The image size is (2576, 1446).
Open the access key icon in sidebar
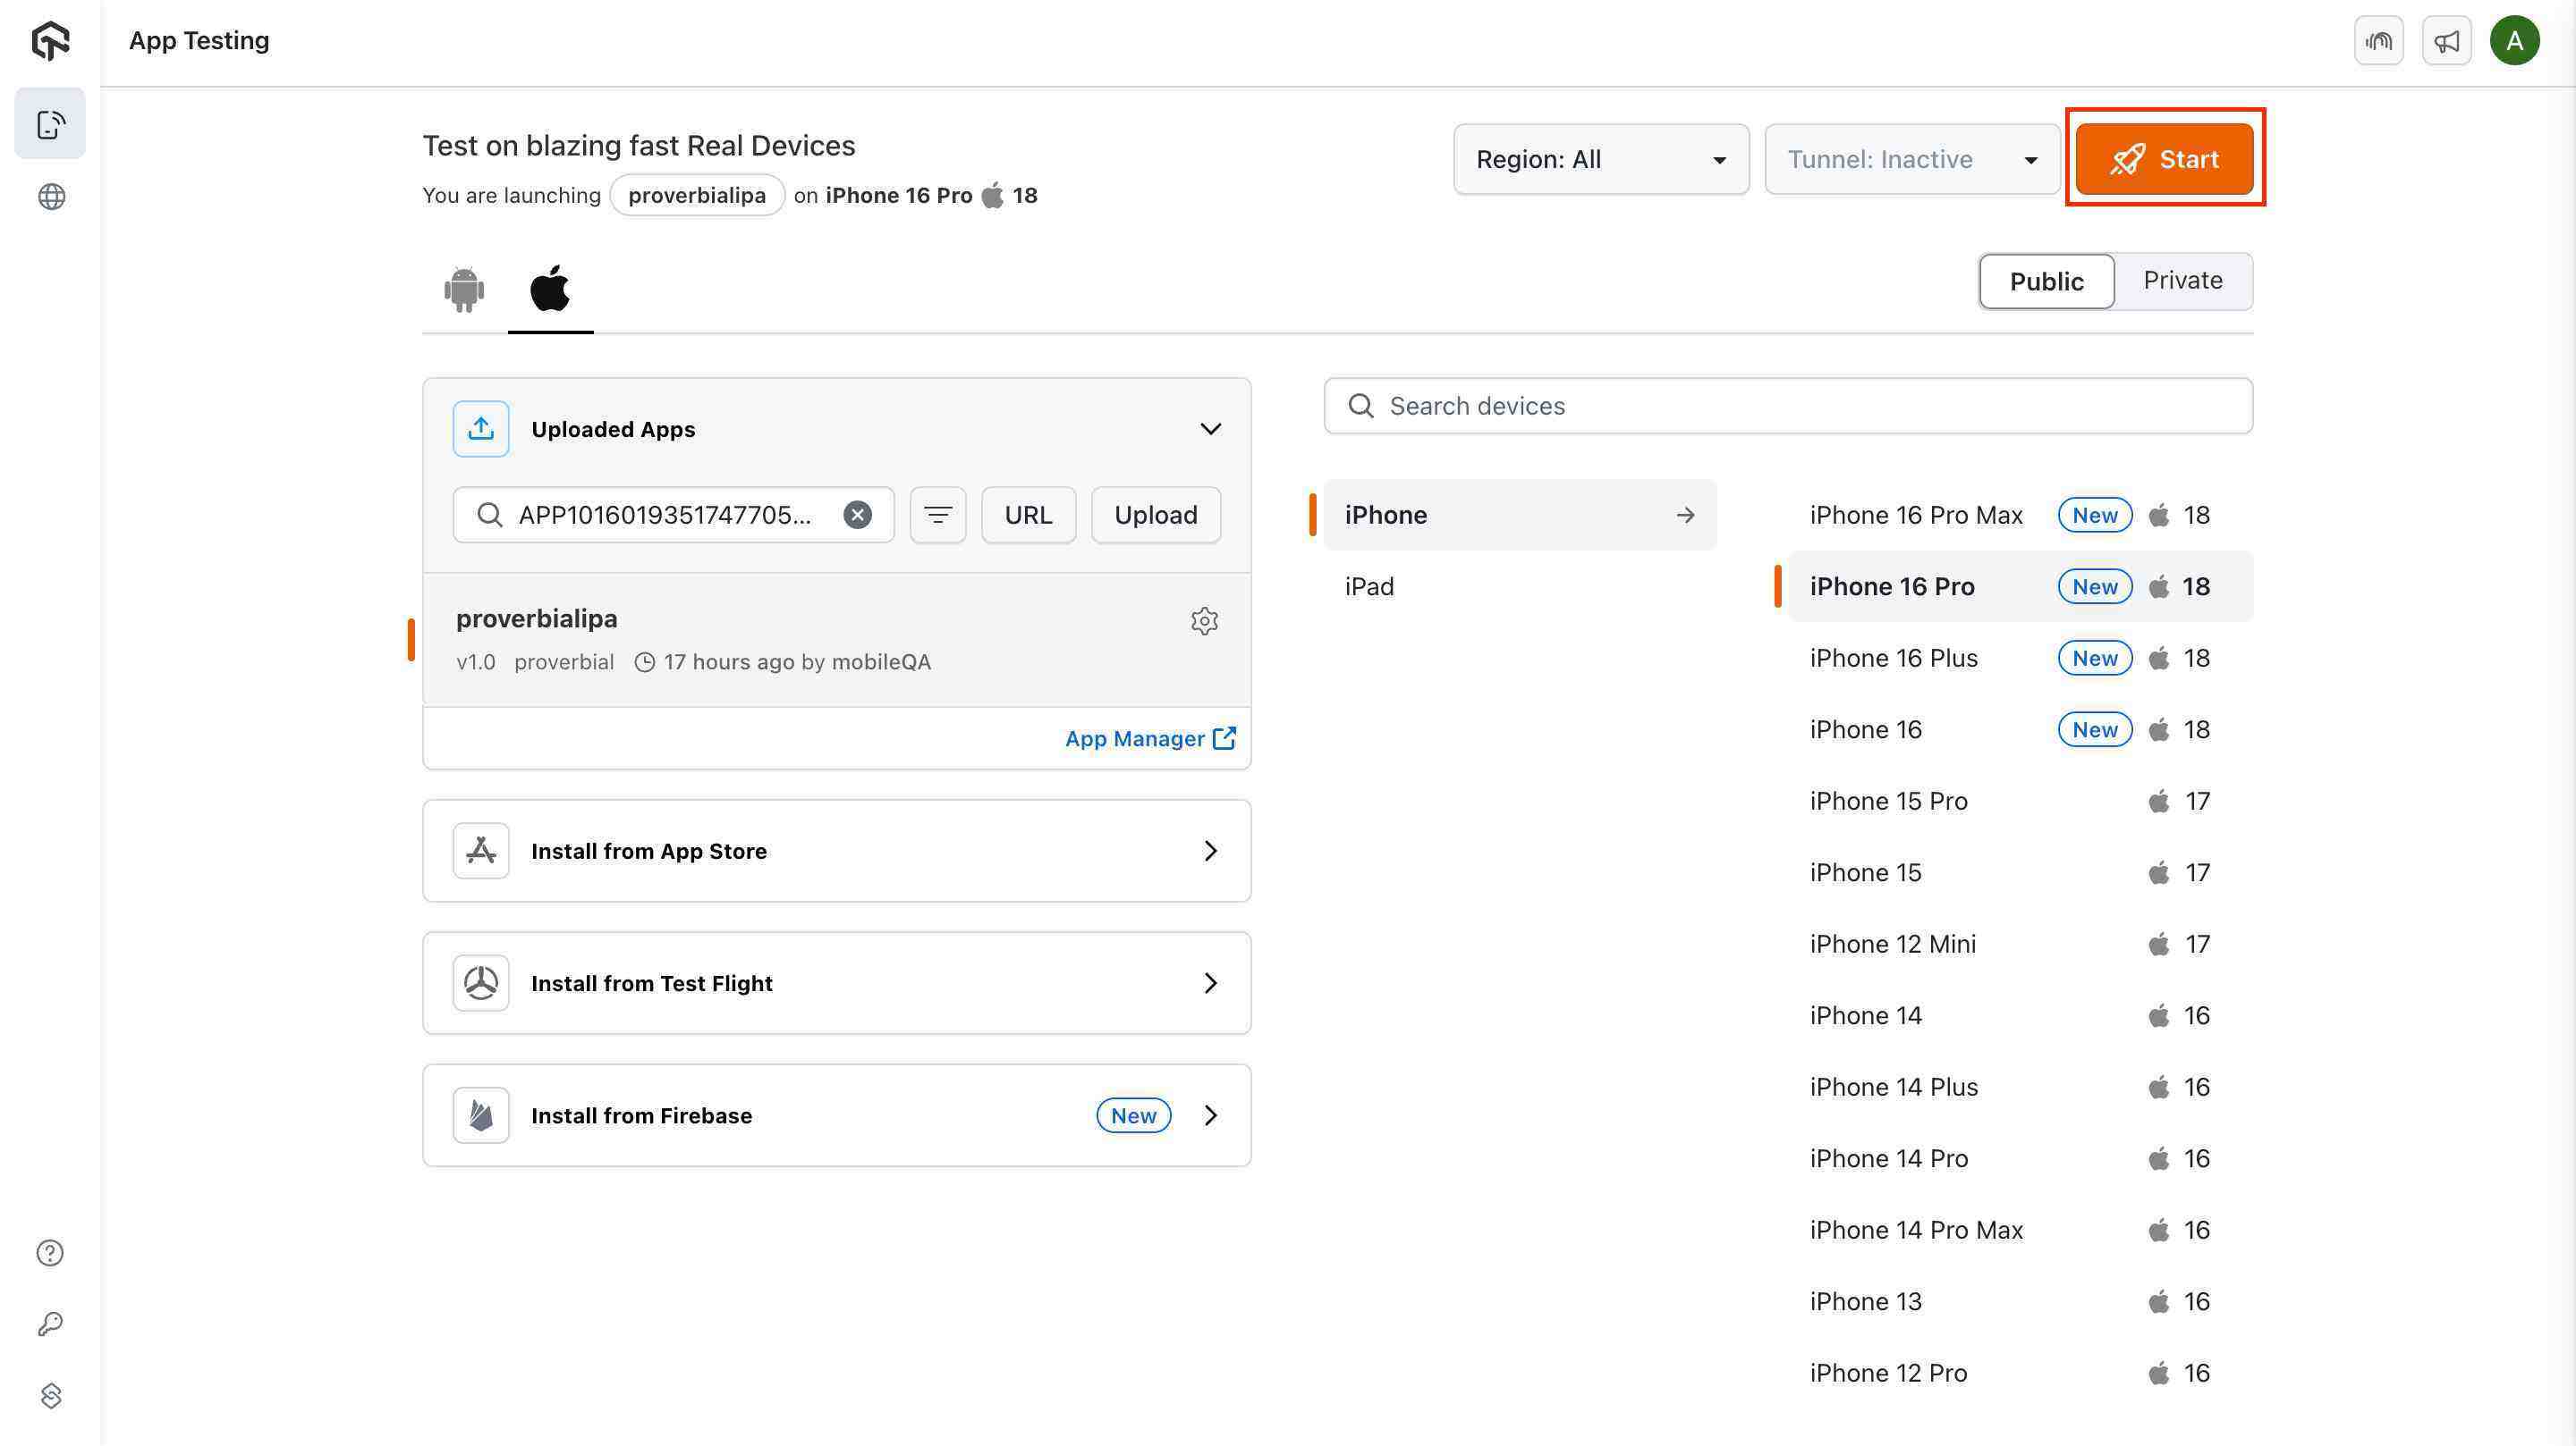pos(50,1324)
